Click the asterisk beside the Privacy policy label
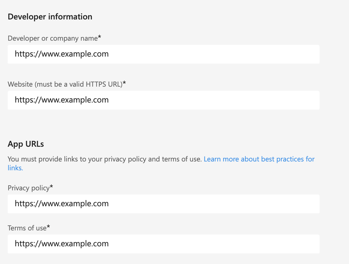This screenshot has width=349, height=264. (x=51, y=186)
